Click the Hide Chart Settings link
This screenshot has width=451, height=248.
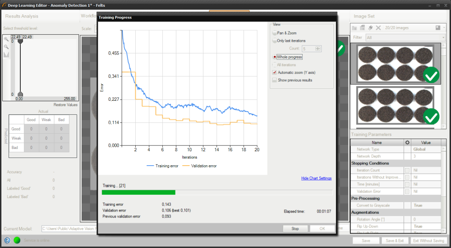coord(316,178)
